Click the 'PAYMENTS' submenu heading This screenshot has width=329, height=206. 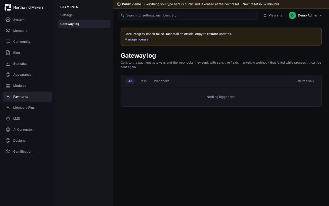69,7
